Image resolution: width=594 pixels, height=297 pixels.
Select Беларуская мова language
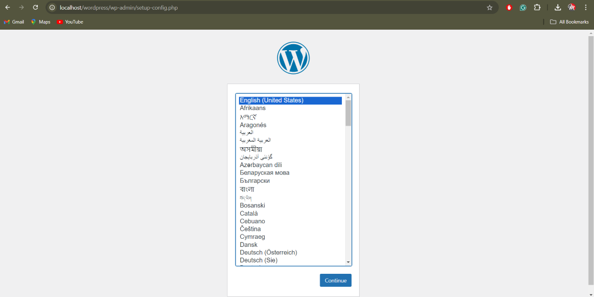coord(290,173)
